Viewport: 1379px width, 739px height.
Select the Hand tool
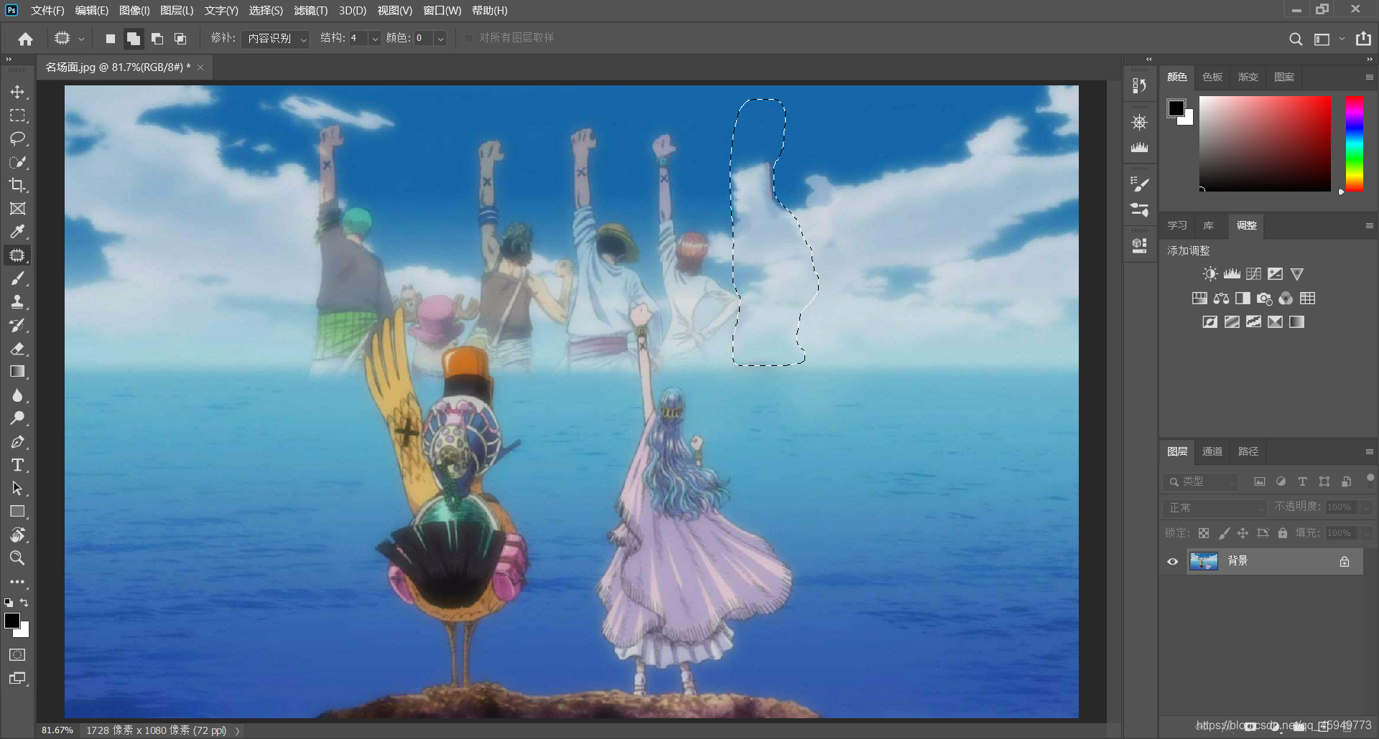point(17,535)
